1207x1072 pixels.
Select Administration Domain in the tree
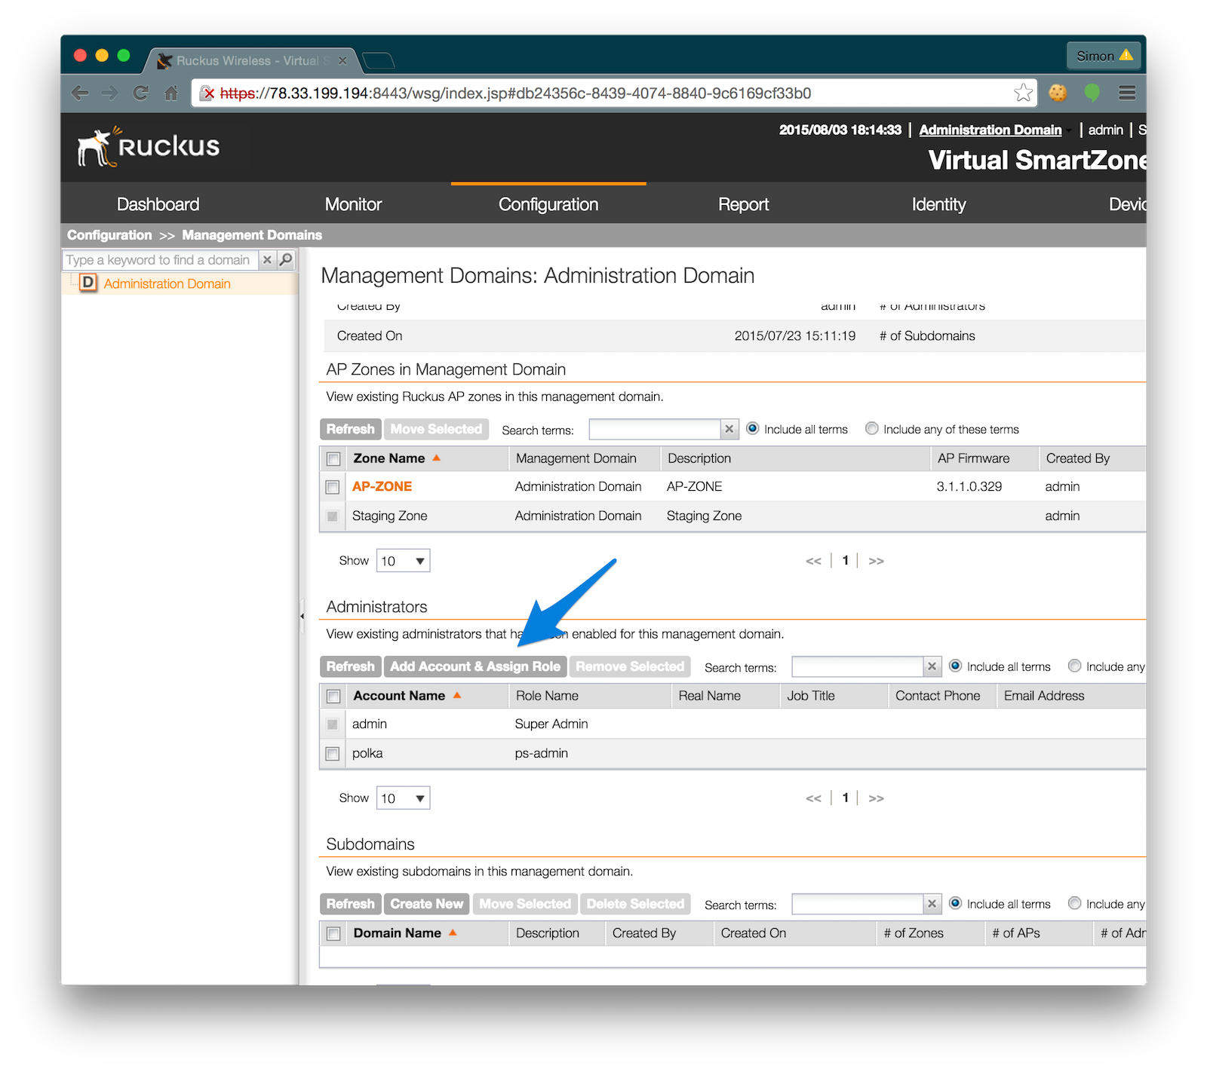click(x=167, y=283)
